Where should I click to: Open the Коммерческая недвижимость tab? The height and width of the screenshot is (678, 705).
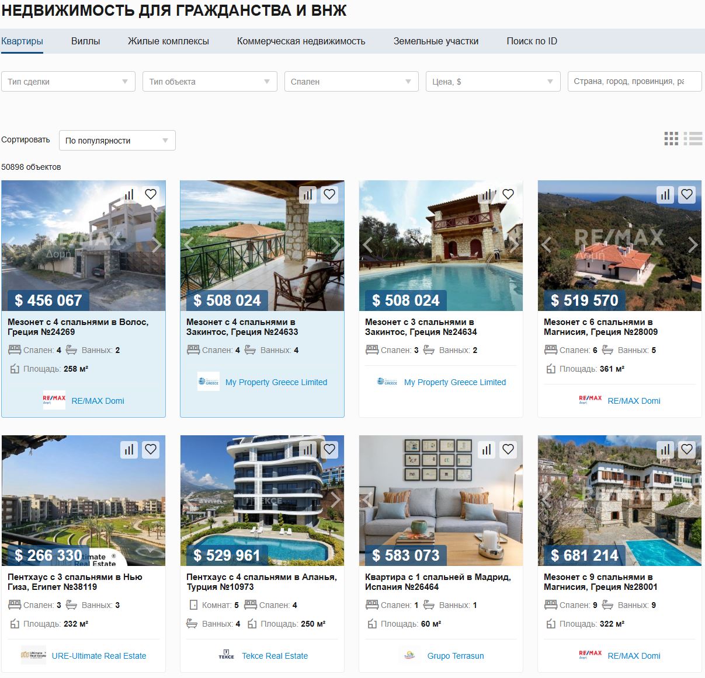point(301,41)
